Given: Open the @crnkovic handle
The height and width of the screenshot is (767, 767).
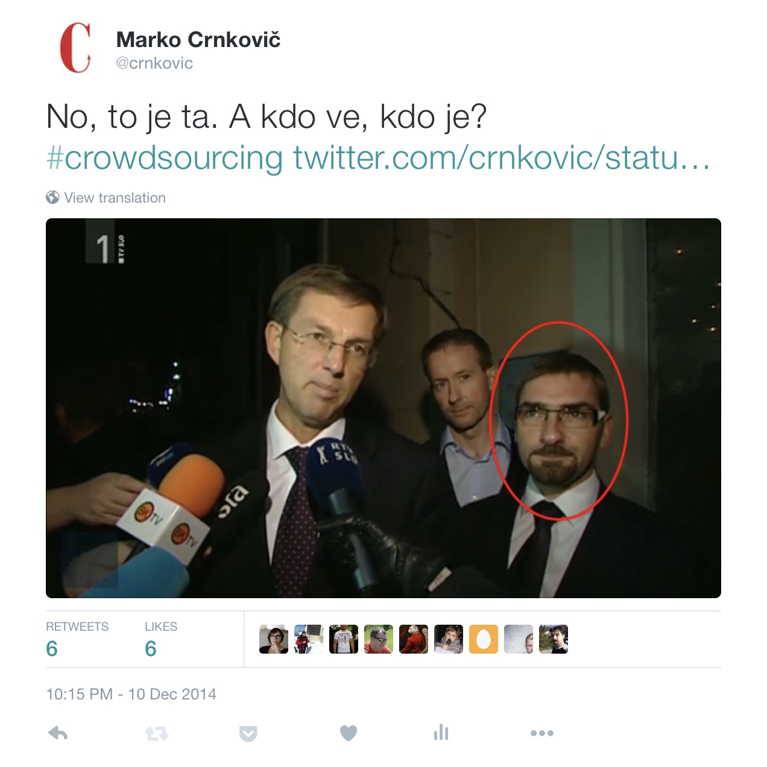Looking at the screenshot, I should [154, 63].
